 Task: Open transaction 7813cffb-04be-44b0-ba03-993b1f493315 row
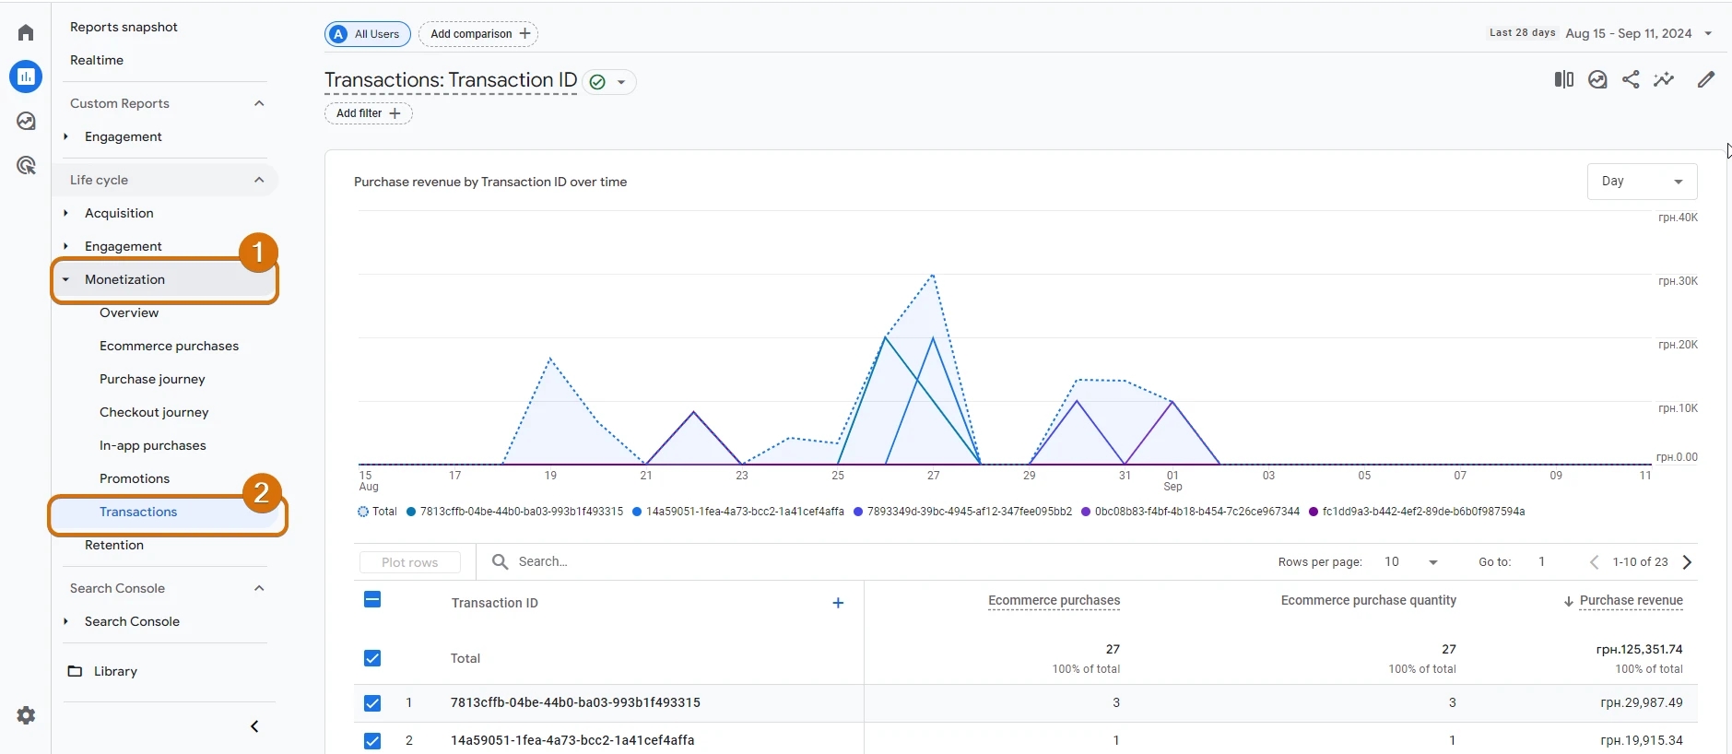point(575,702)
